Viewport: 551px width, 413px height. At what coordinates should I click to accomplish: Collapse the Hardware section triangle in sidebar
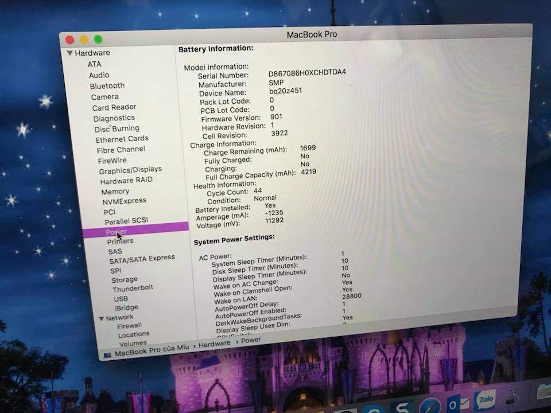click(69, 53)
